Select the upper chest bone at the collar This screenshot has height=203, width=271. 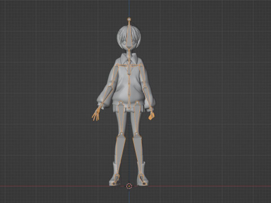(x=129, y=67)
